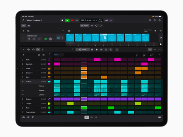Open the Browser icon in bottom bar
This screenshot has width=183, height=137.
coord(24,117)
